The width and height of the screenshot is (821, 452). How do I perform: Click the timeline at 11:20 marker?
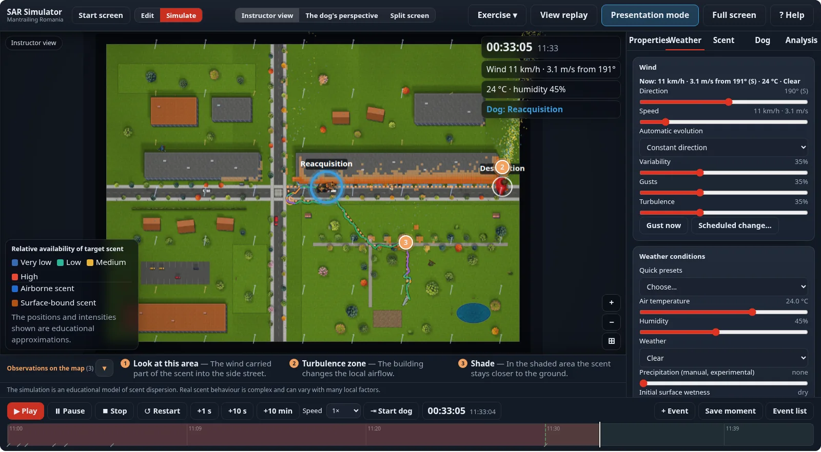click(374, 428)
